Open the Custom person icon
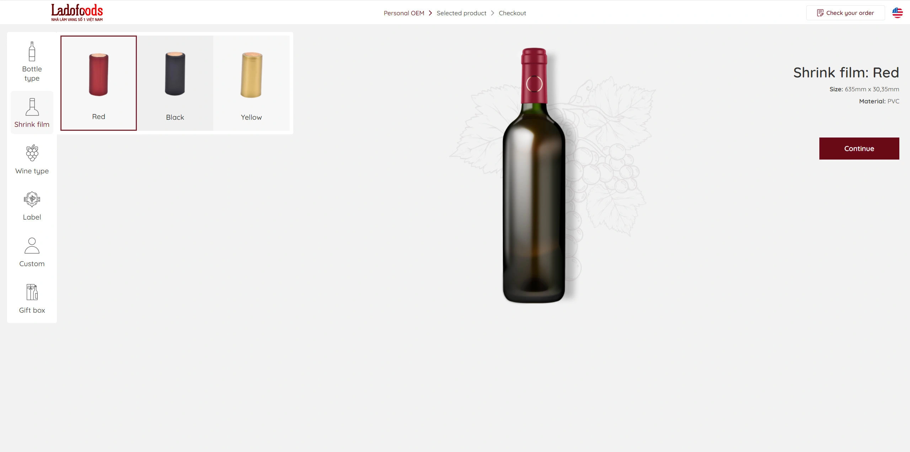 [x=32, y=246]
